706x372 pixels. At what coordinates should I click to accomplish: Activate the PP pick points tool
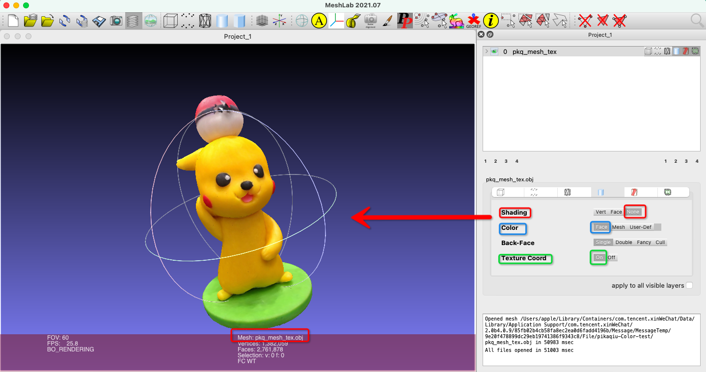tap(405, 21)
